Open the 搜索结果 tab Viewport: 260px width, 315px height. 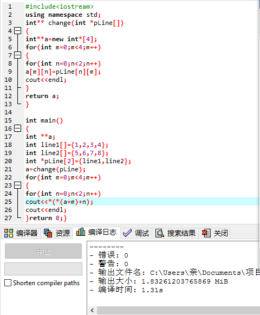[175, 233]
